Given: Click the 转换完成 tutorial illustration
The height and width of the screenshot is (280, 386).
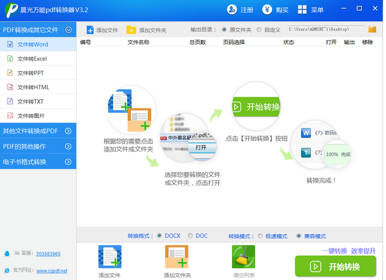Looking at the screenshot, I should point(320,144).
